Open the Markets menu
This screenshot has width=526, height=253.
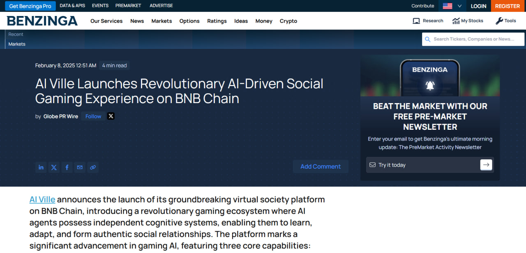click(161, 21)
